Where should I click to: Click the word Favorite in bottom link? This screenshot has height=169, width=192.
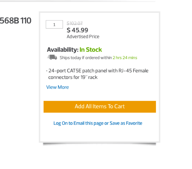(x=134, y=123)
